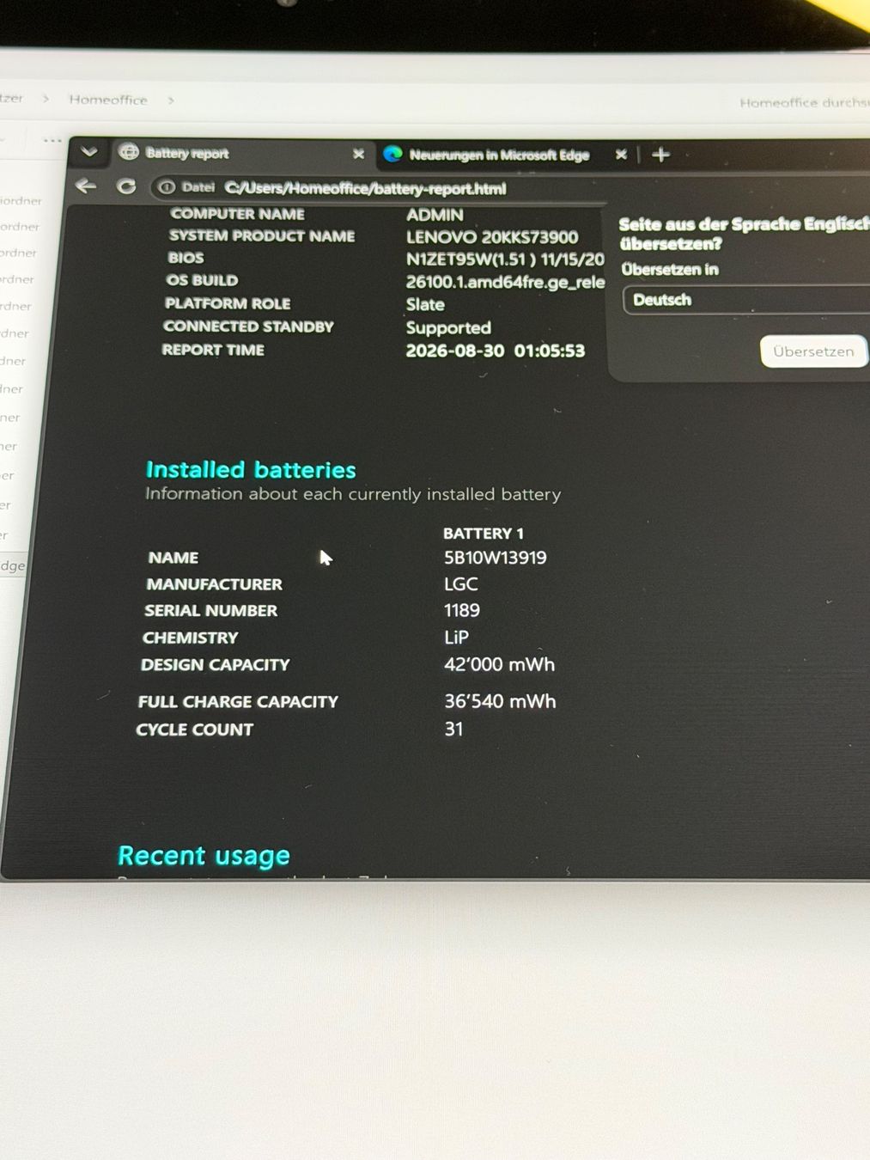Screen dimensions: 870x1160
Task: Select battery name 5B10W13919
Action: (x=496, y=558)
